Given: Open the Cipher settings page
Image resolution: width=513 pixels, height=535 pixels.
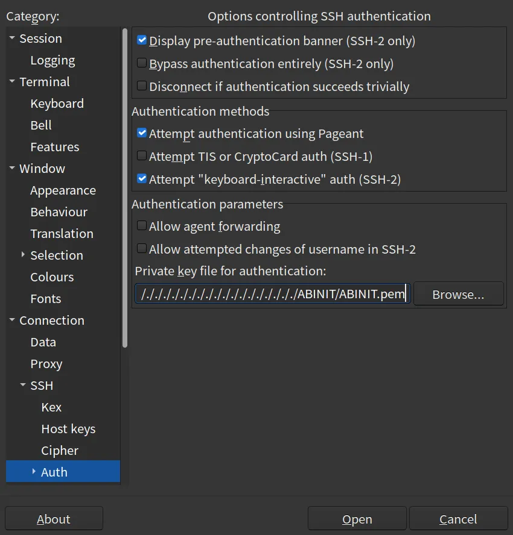Looking at the screenshot, I should pyautogui.click(x=60, y=450).
